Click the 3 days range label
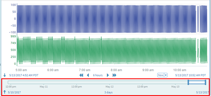The image size is (211, 96). [x=109, y=92]
